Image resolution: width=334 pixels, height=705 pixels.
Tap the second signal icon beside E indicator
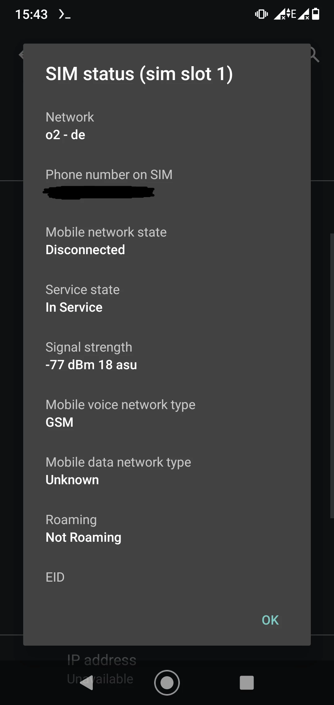click(304, 14)
